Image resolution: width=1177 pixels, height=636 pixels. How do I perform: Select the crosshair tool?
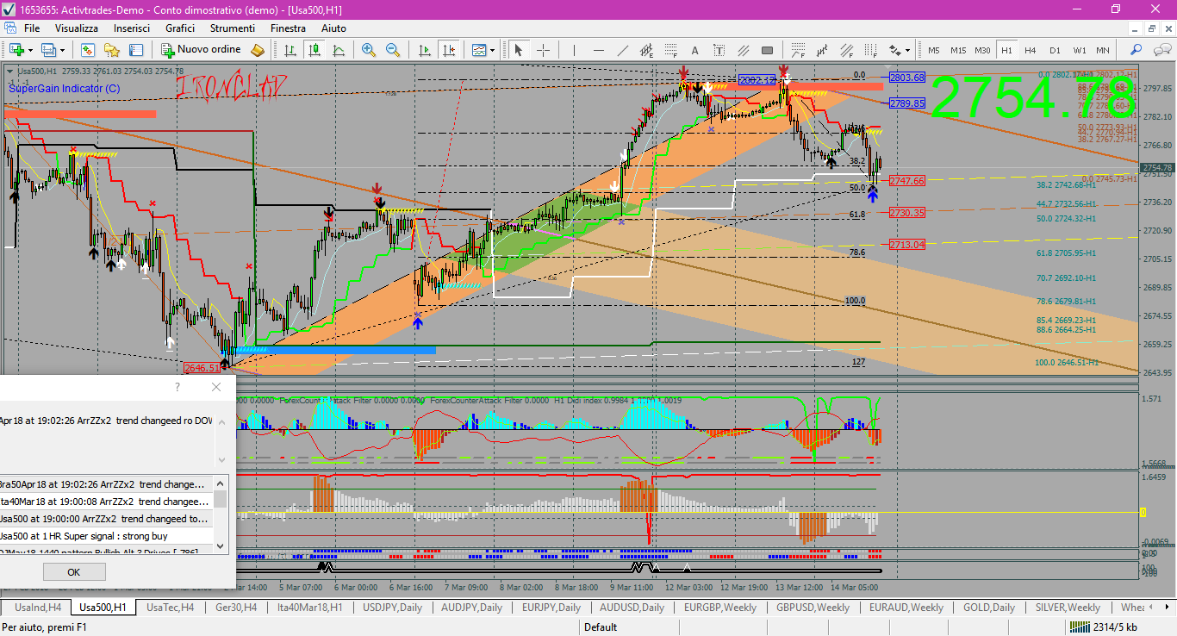543,50
